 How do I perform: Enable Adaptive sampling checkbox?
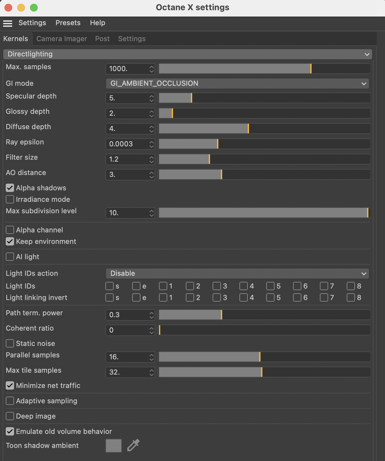[10, 401]
